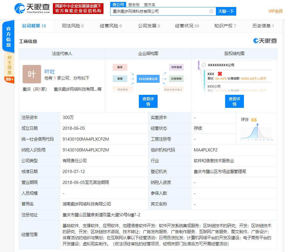The height and width of the screenshot is (252, 285).
Task: Click the 高管 box in structure diagram
Action: point(120,79)
